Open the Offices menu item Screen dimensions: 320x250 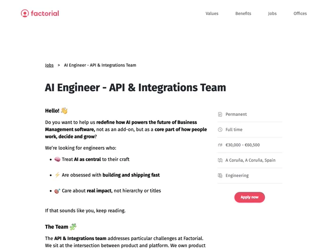(x=300, y=14)
